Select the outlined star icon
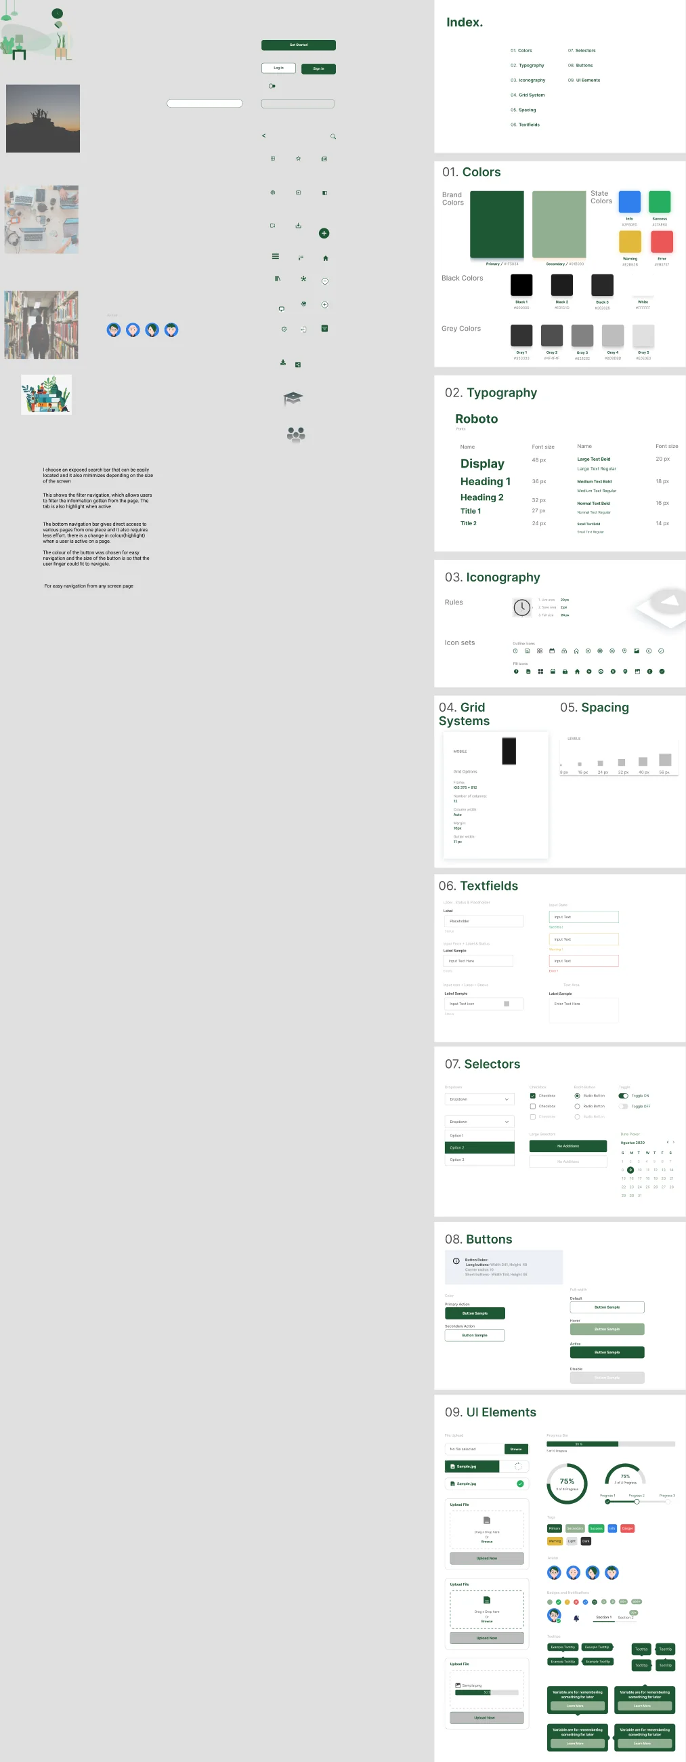 [x=299, y=158]
